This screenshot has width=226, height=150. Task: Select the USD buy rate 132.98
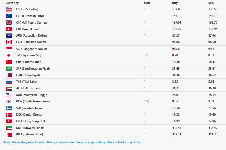(x=177, y=9)
